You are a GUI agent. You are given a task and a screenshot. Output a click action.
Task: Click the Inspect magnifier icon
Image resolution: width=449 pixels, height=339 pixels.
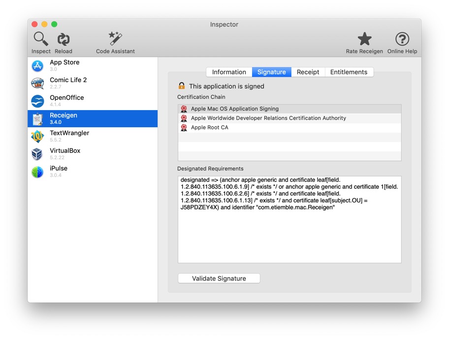point(40,39)
